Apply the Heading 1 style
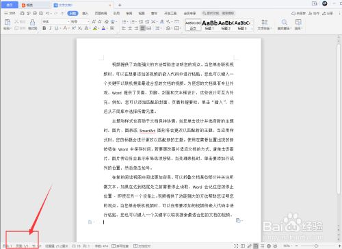This screenshot has width=342, height=249. coord(209,25)
